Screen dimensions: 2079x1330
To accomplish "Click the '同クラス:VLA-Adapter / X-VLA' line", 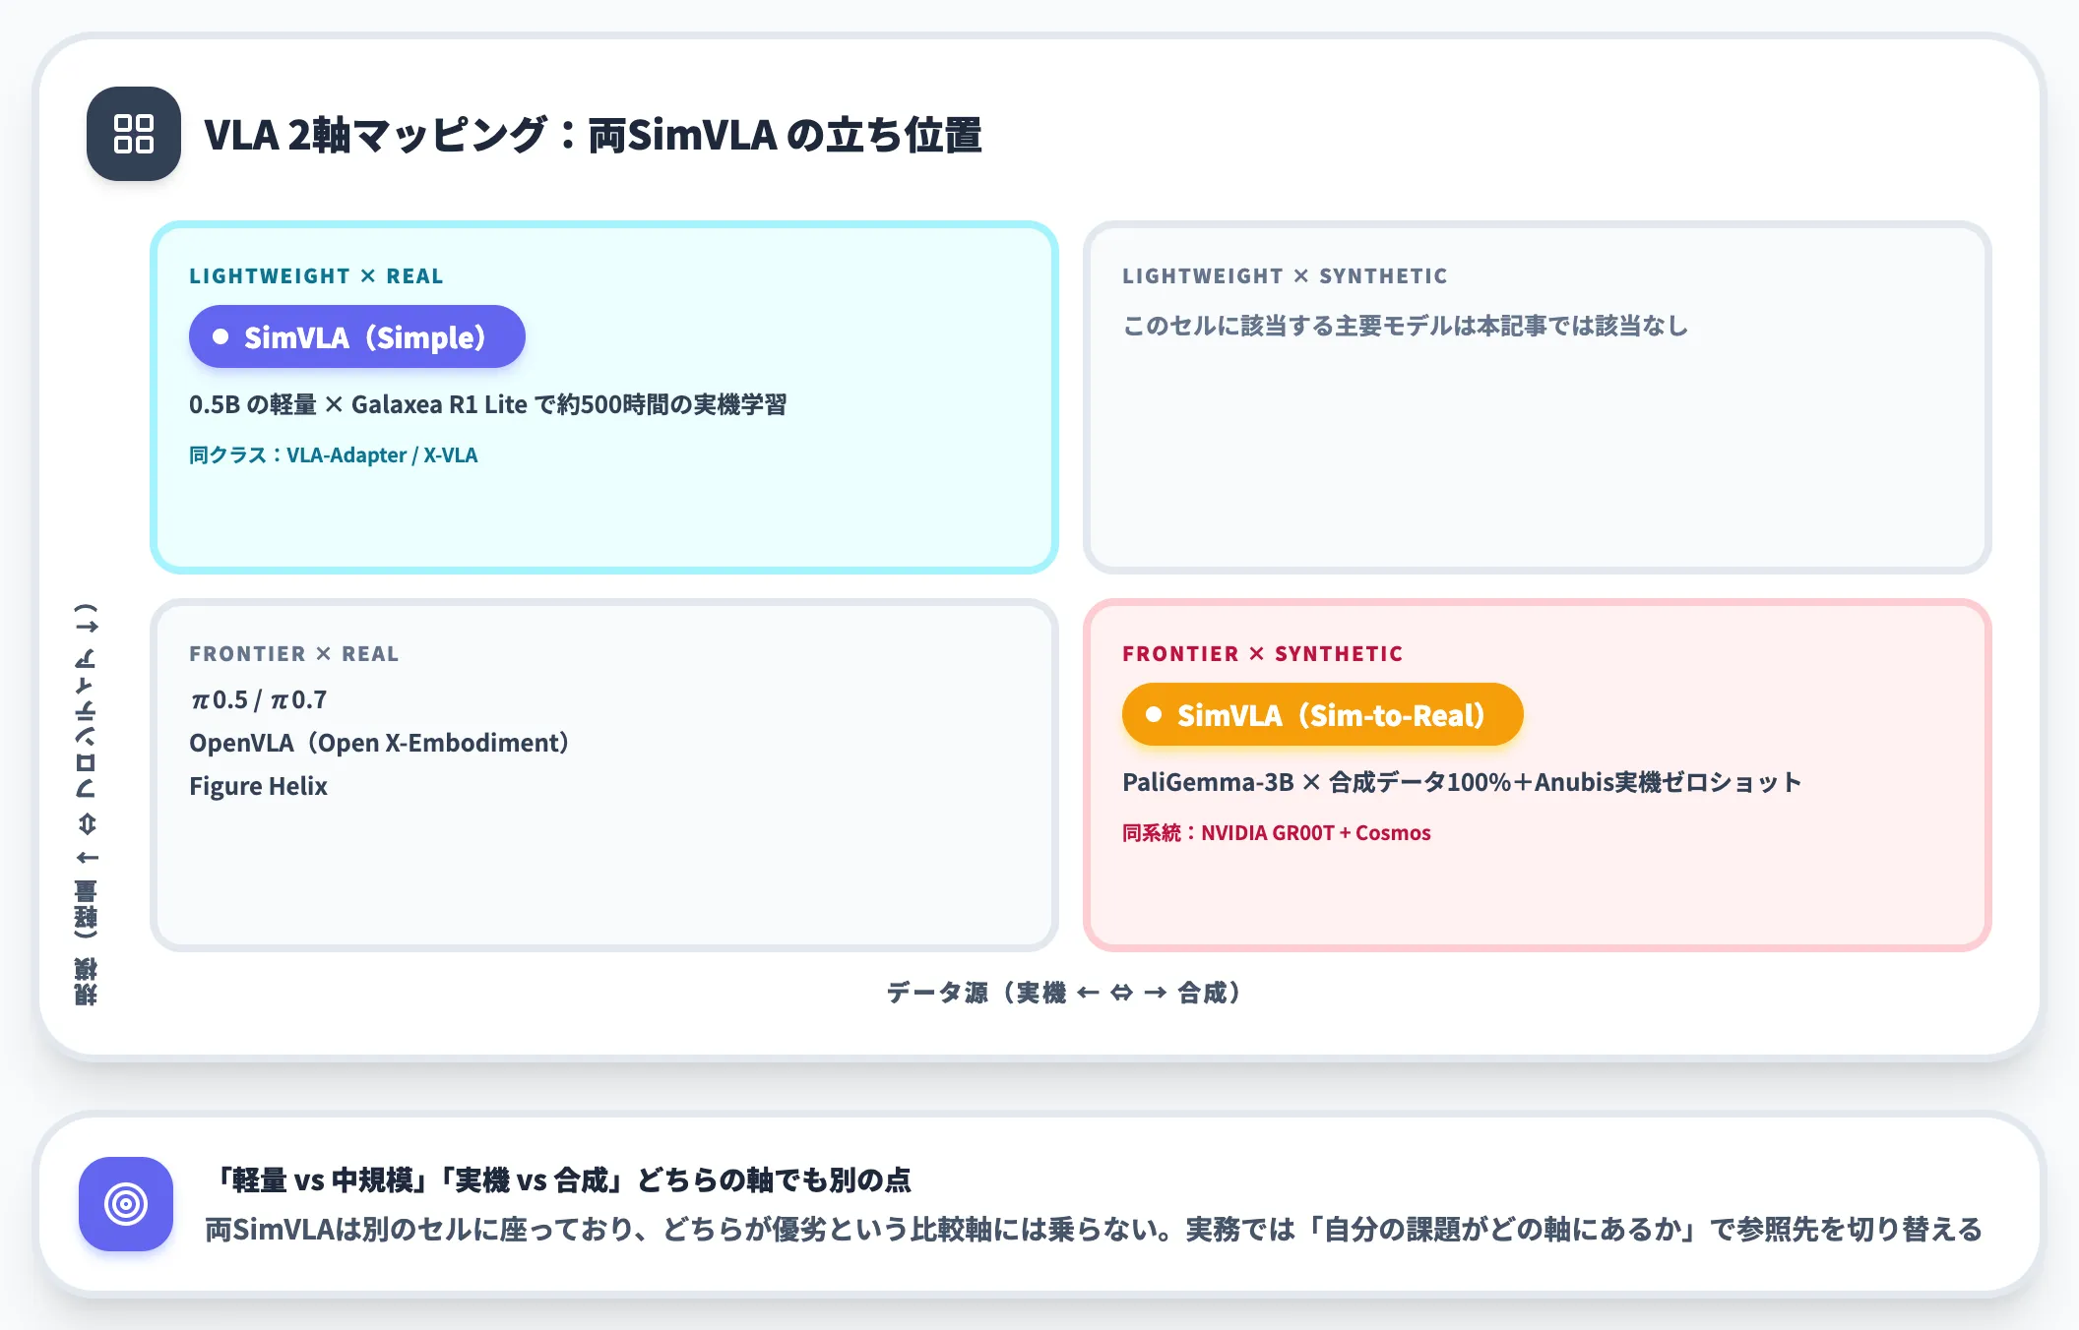I will pyautogui.click(x=333, y=455).
